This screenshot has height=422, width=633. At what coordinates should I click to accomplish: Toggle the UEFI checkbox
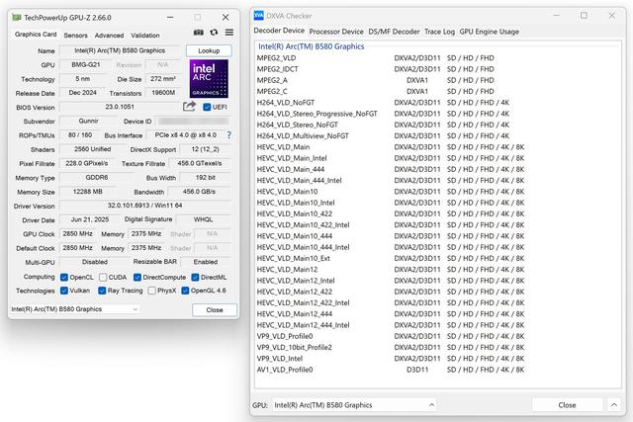coord(207,107)
